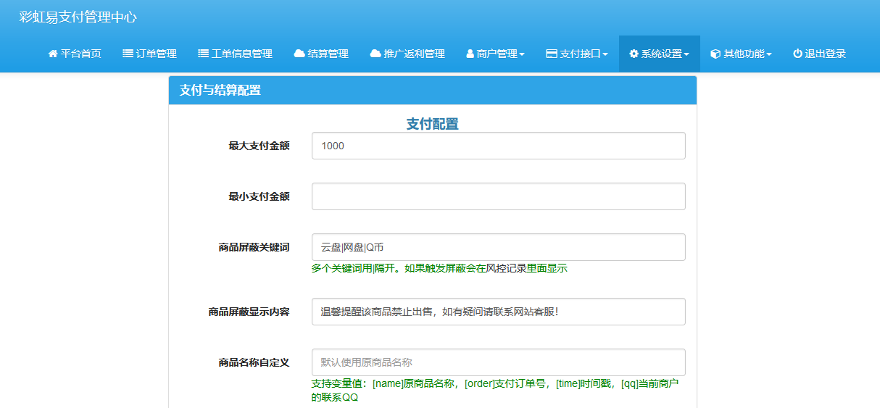Click the user icon next to 商户管理

[x=470, y=54]
